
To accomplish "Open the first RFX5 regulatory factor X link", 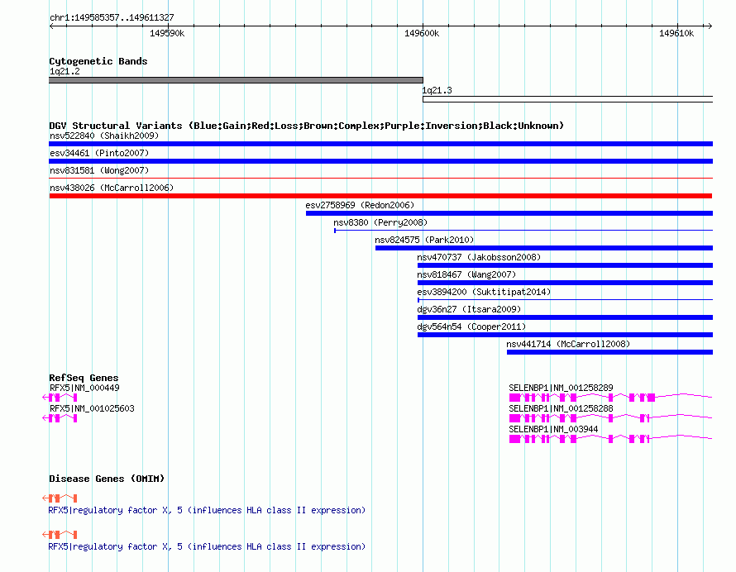I will tap(207, 510).
